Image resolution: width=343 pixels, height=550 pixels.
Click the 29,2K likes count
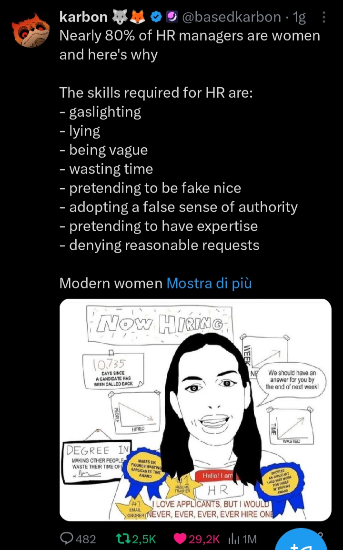pos(205,539)
